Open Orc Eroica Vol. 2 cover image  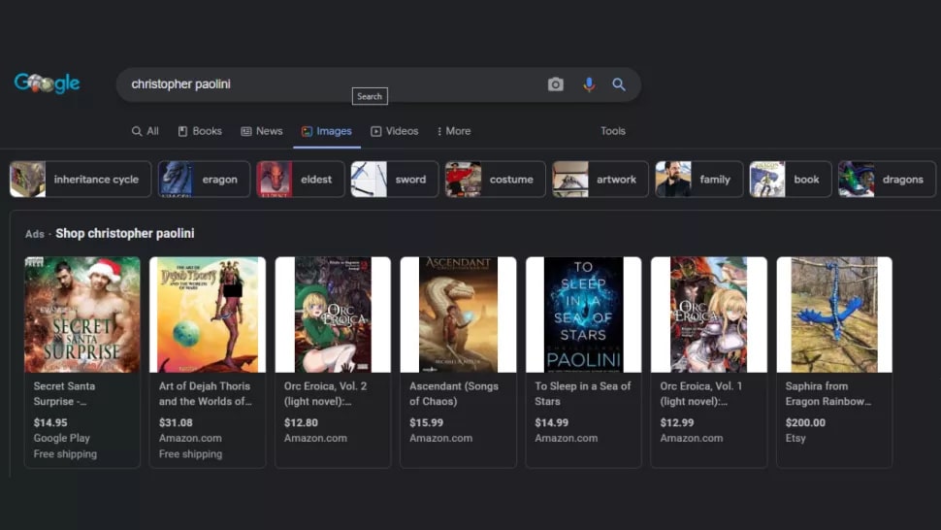point(333,315)
